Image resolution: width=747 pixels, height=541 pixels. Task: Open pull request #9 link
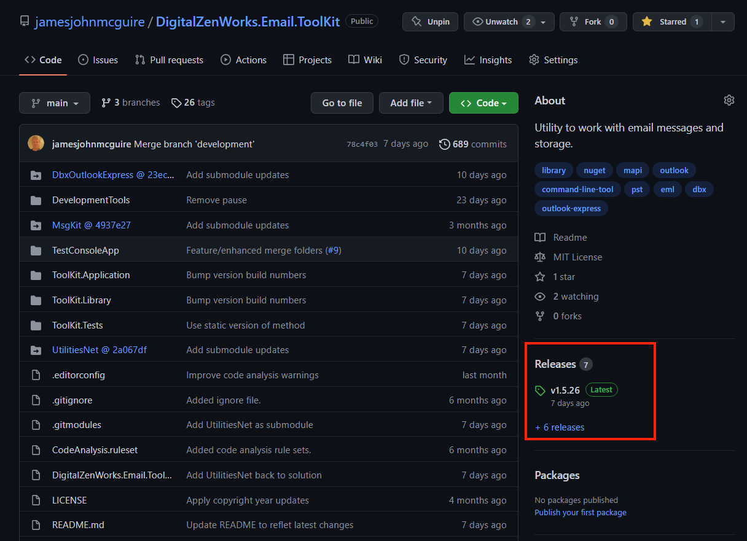[334, 251]
